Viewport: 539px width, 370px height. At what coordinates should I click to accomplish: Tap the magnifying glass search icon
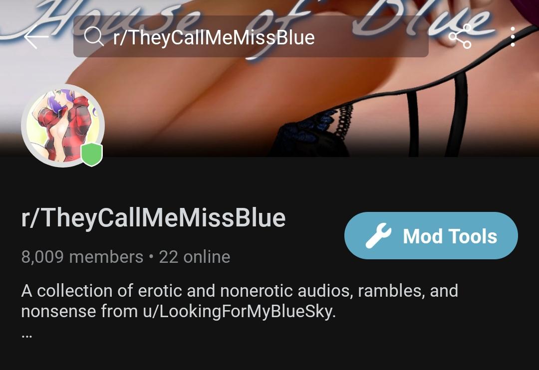tap(93, 36)
